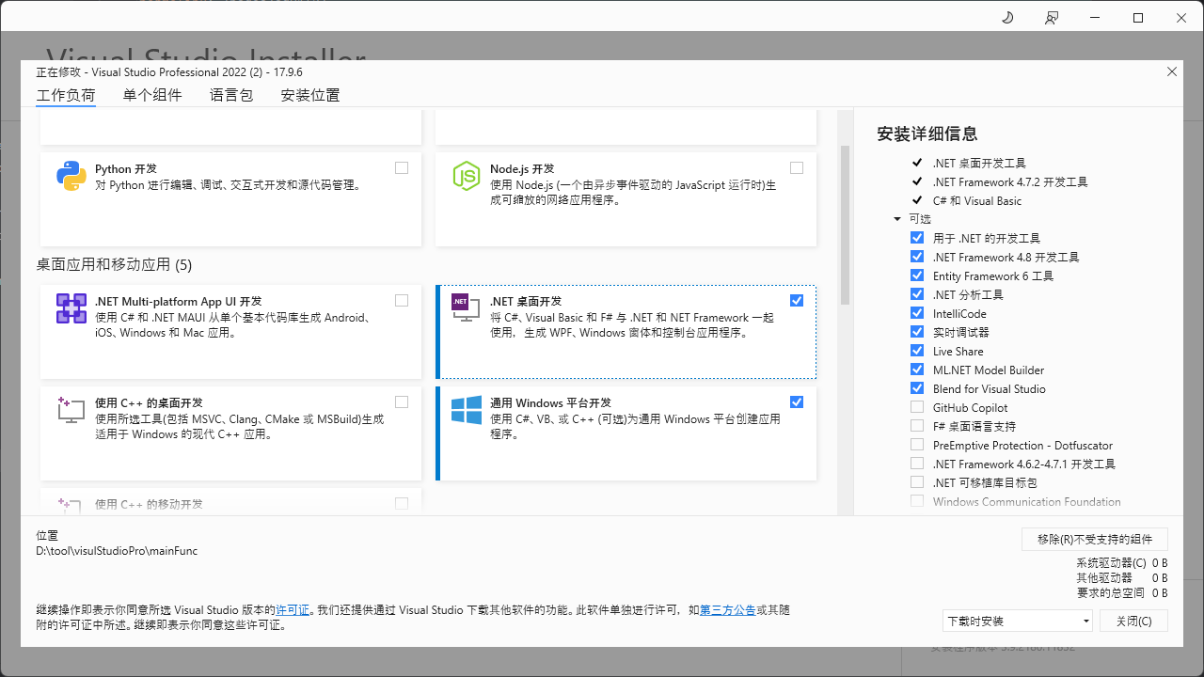1204x677 pixels.
Task: Toggle the dark mode moon icon
Action: coord(1007,18)
